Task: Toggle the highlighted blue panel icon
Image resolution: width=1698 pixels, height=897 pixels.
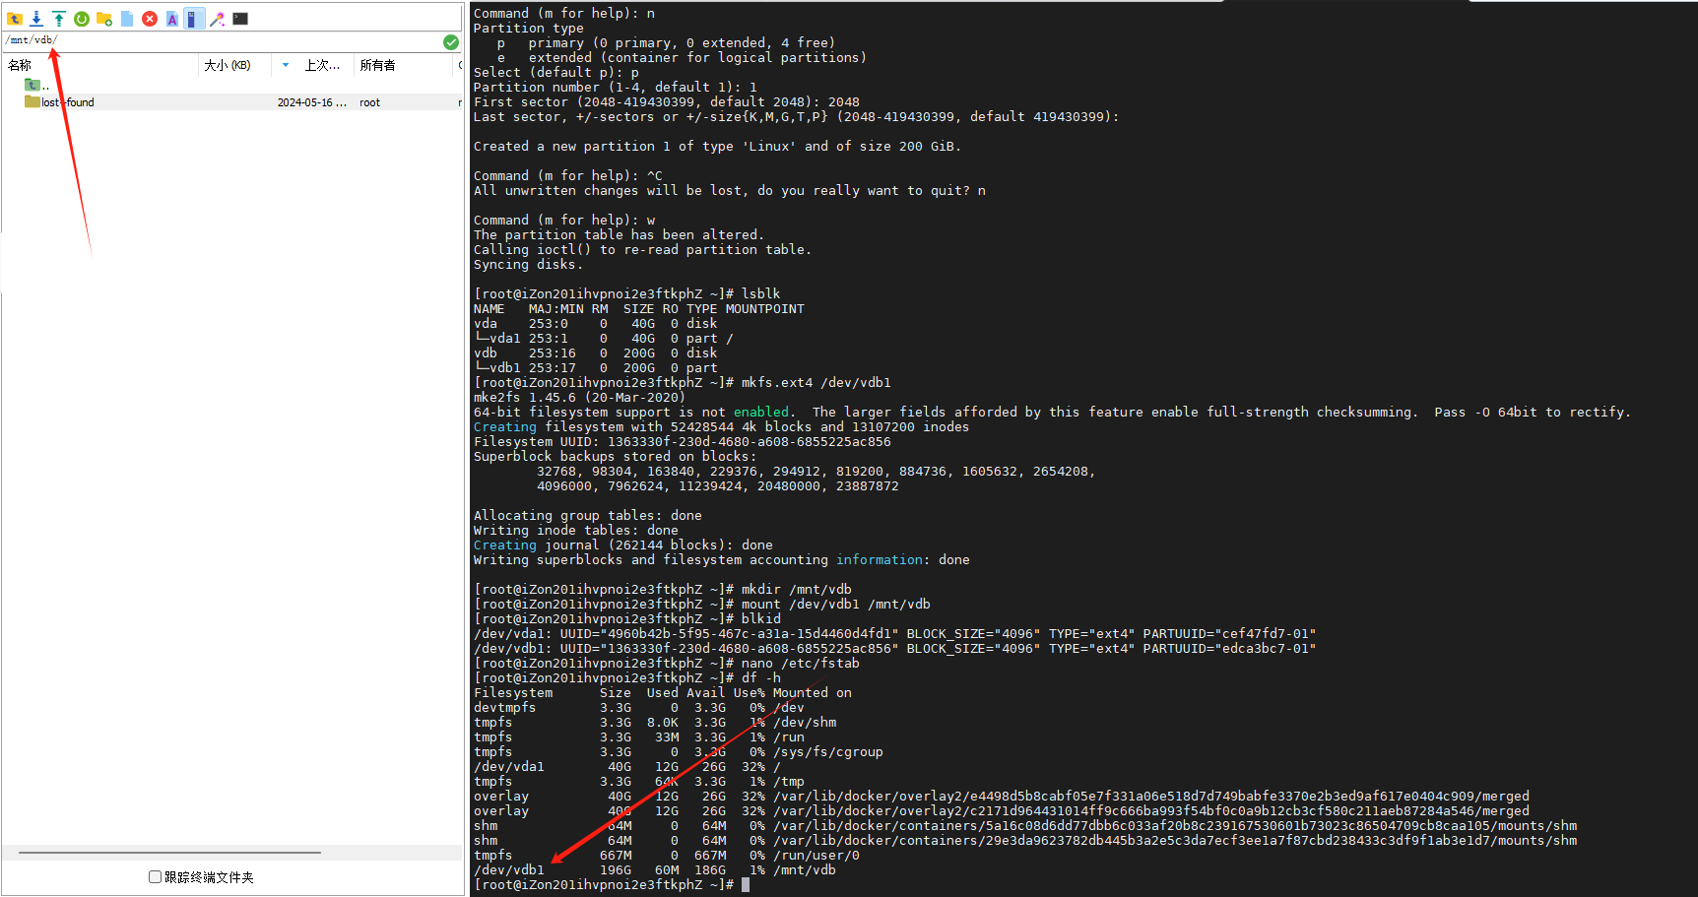Action: tap(194, 19)
